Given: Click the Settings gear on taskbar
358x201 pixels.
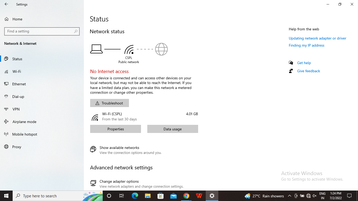Looking at the screenshot, I should pos(212,196).
